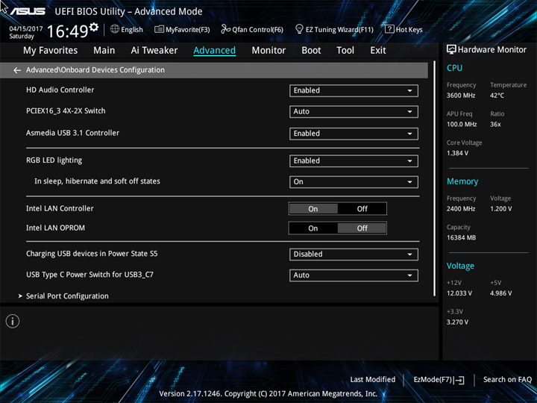Click the 1.384 V core voltage value
537x403 pixels.
coord(457,153)
